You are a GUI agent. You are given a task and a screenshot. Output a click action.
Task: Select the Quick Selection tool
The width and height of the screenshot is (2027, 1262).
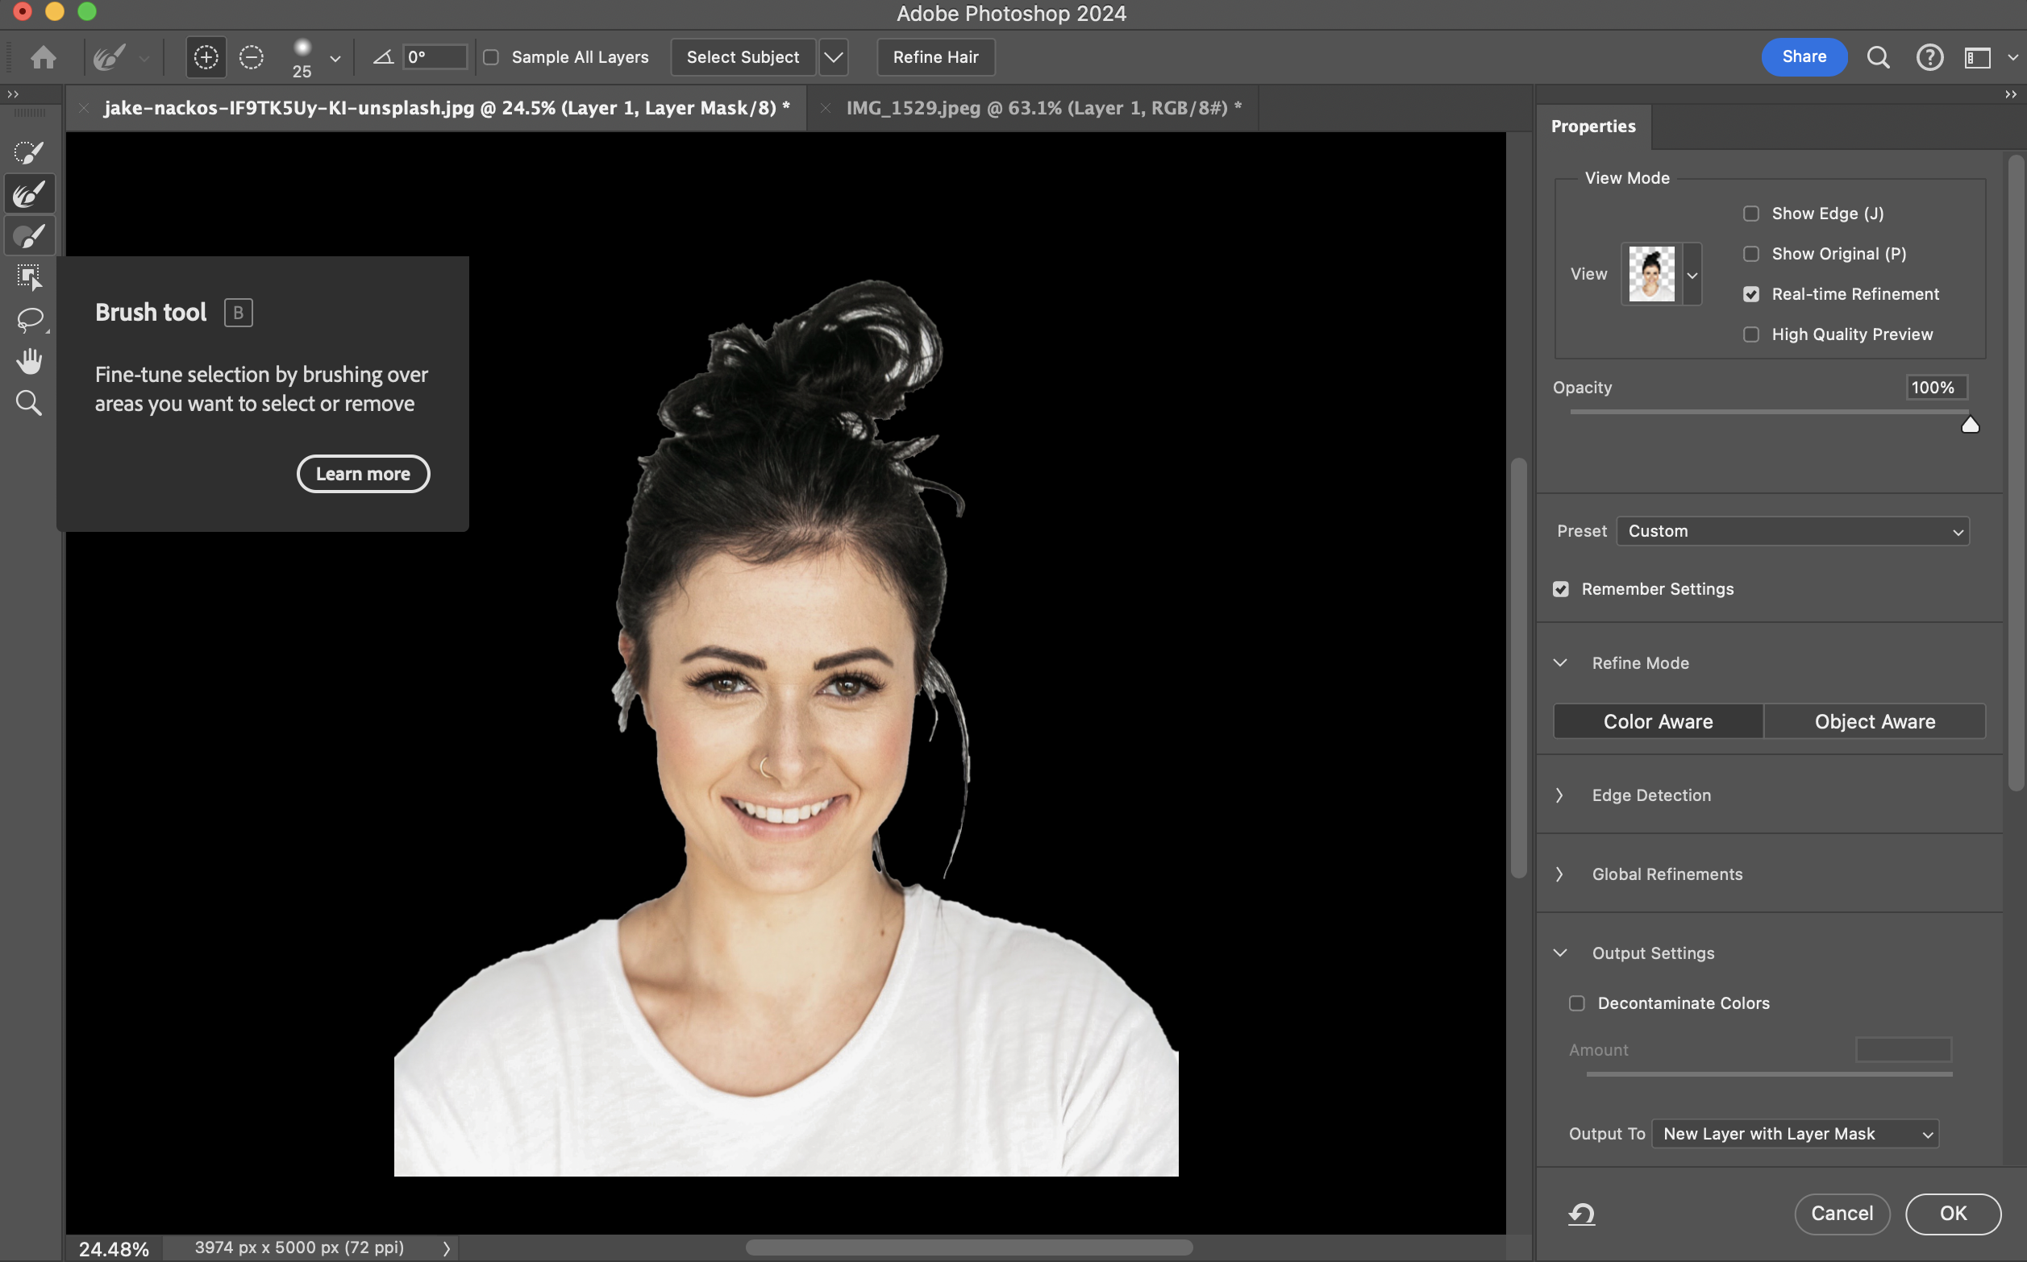pos(28,153)
